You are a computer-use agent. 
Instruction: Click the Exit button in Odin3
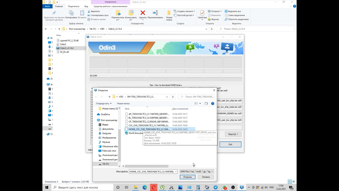[230, 145]
